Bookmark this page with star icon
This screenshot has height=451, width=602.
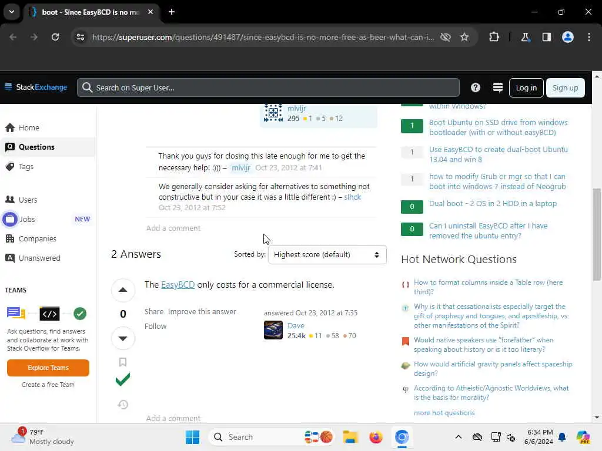tap(464, 37)
